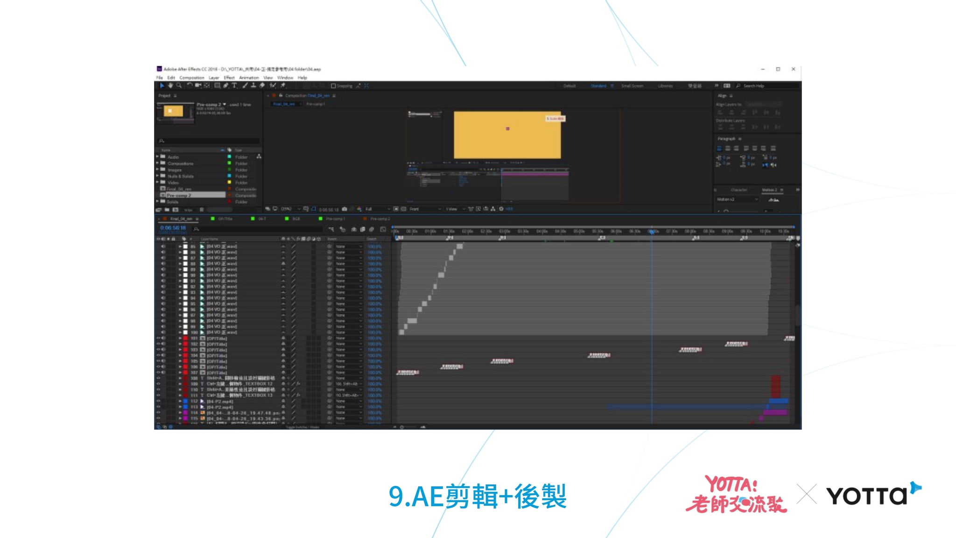956x538 pixels.
Task: Select the Eraser tool
Action: pyautogui.click(x=262, y=86)
